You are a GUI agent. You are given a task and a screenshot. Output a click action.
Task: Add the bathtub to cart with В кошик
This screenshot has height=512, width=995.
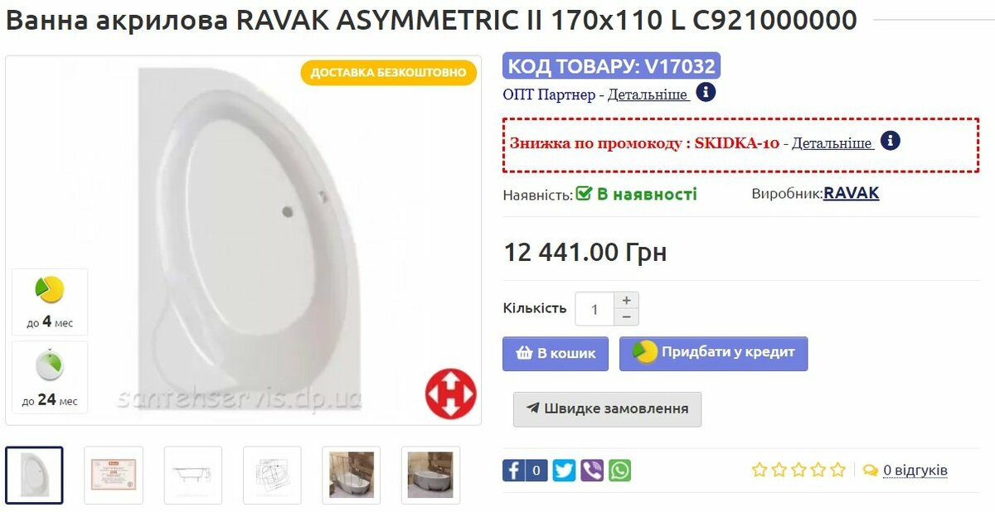click(x=556, y=354)
